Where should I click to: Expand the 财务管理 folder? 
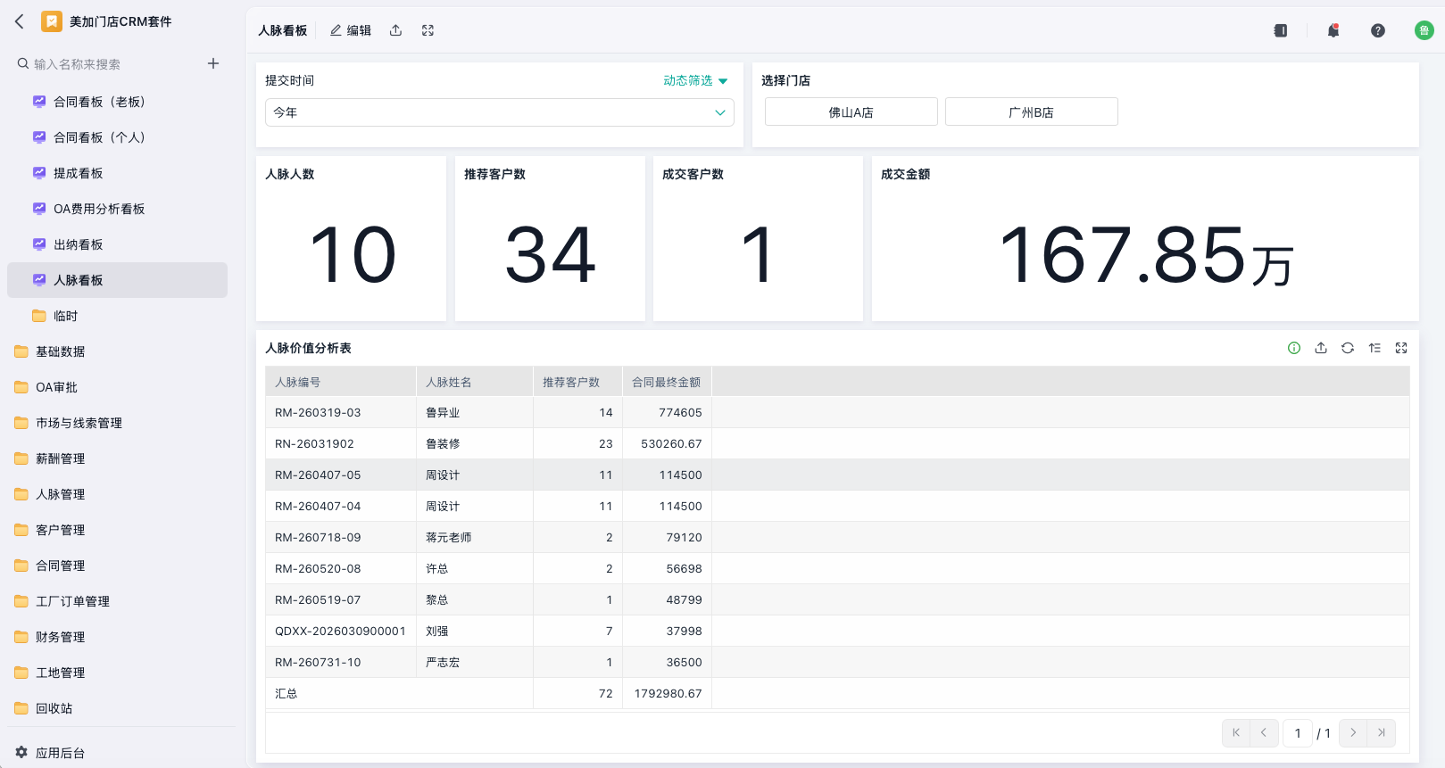(118, 637)
